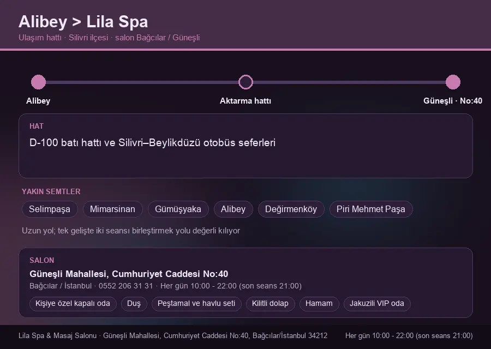Image resolution: width=491 pixels, height=349 pixels.
Task: Select the Mimarsinan neighborhood chip
Action: tap(113, 209)
